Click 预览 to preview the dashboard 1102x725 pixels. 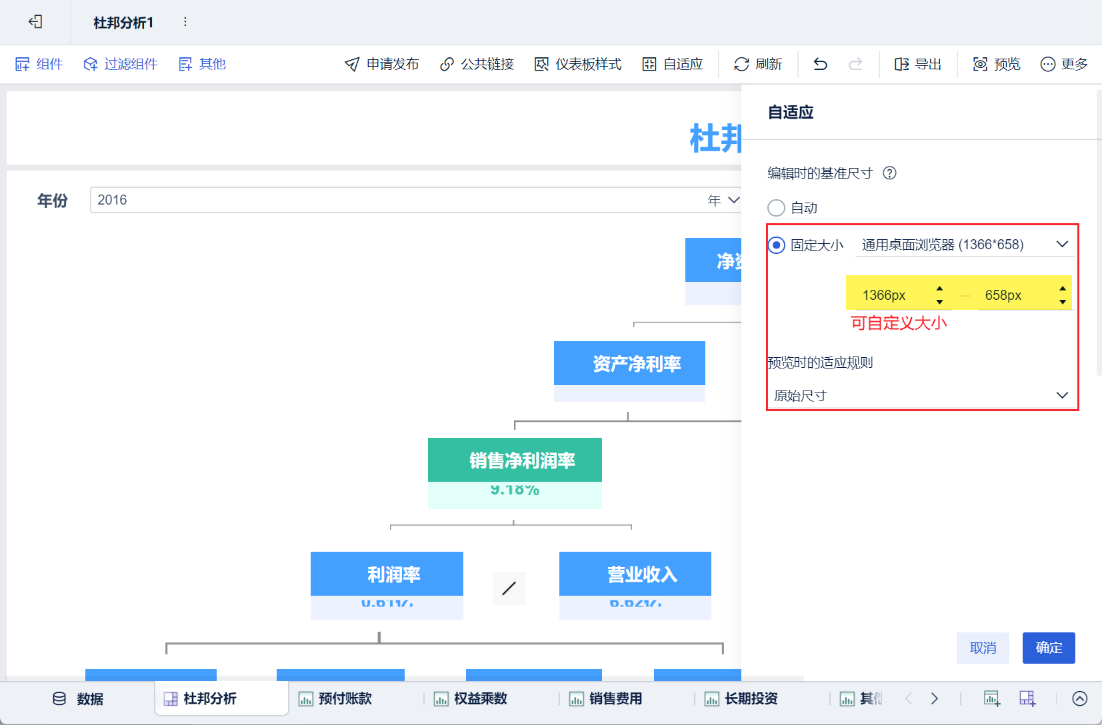(x=997, y=64)
